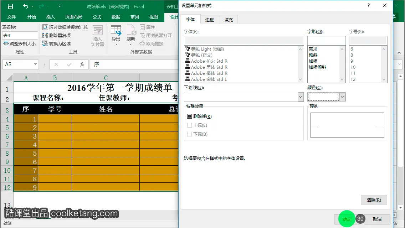The width and height of the screenshot is (405, 228).
Task: Click the 字号 size input field
Action: [368, 41]
